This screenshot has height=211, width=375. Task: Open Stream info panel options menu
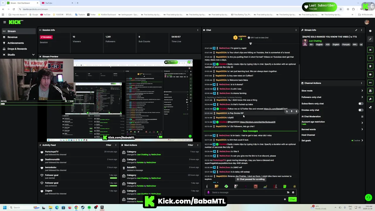tap(362, 30)
